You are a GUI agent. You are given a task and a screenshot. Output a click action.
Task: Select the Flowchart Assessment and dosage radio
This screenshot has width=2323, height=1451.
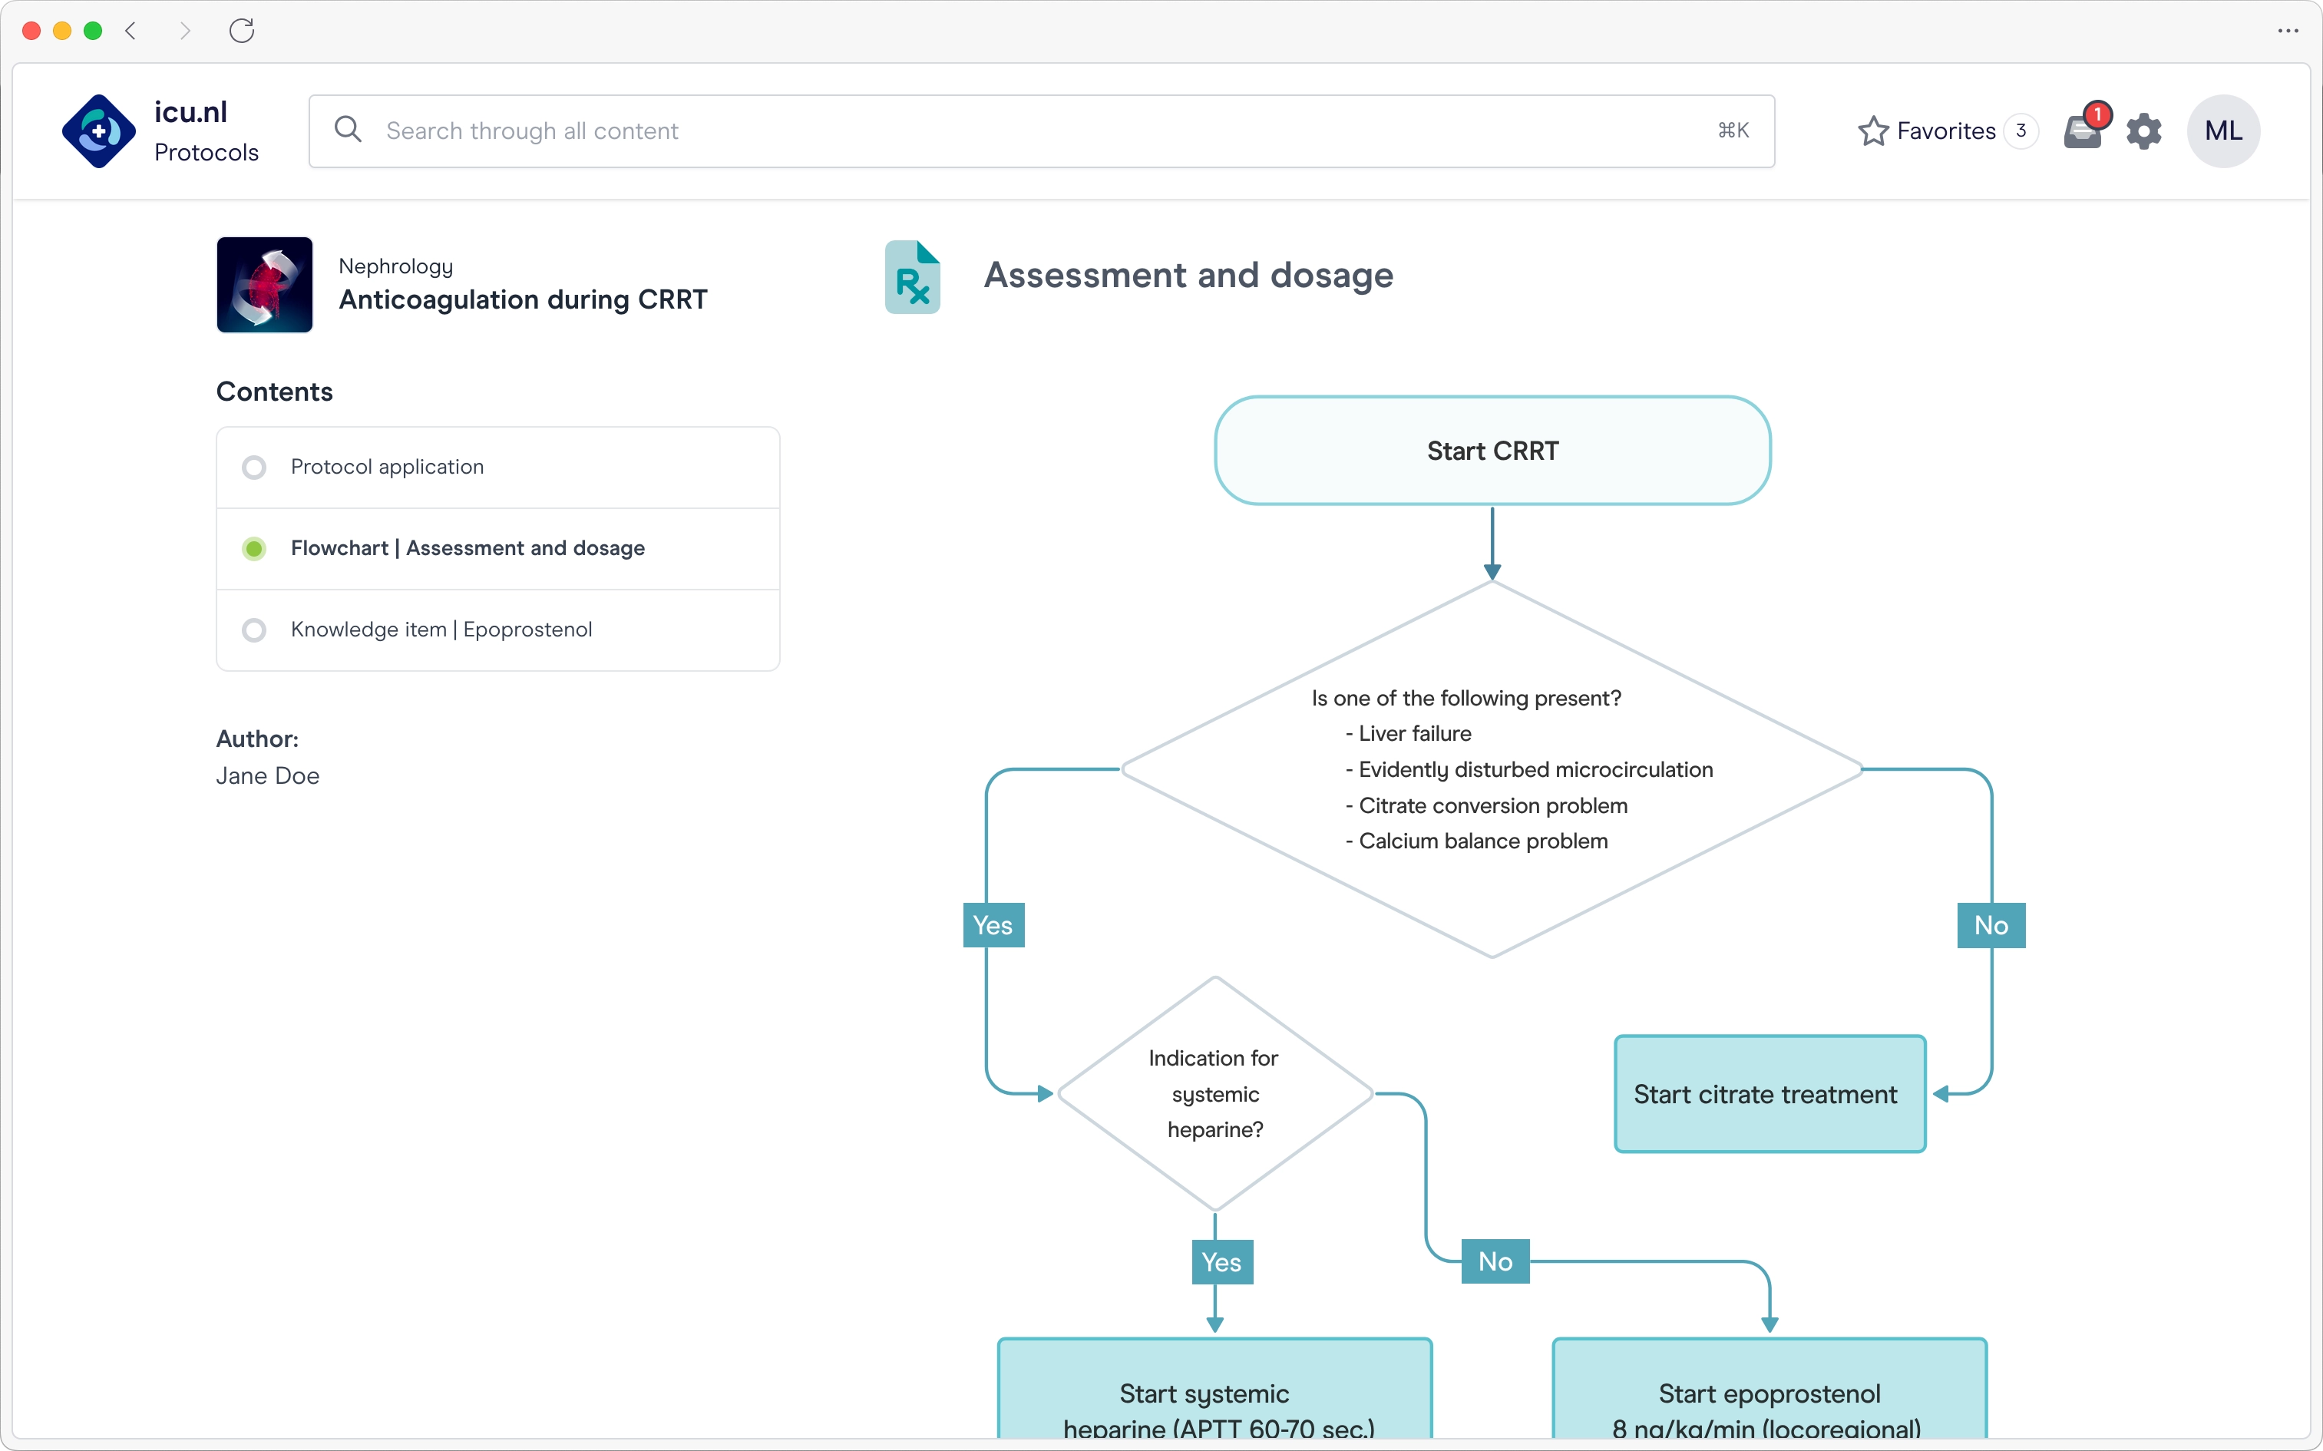253,549
